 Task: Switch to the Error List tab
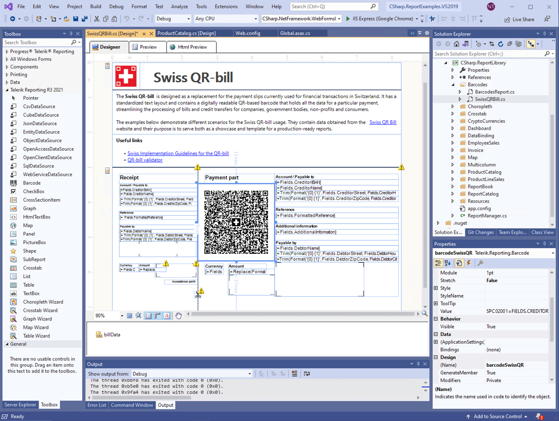pyautogui.click(x=97, y=405)
